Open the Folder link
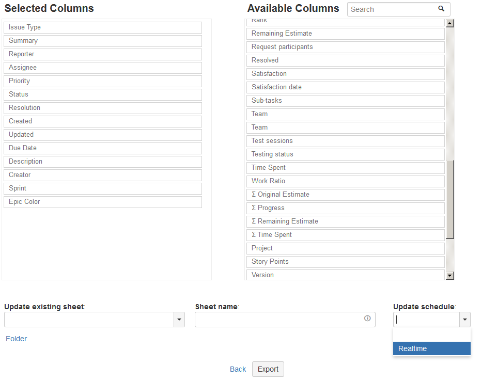 [17, 339]
